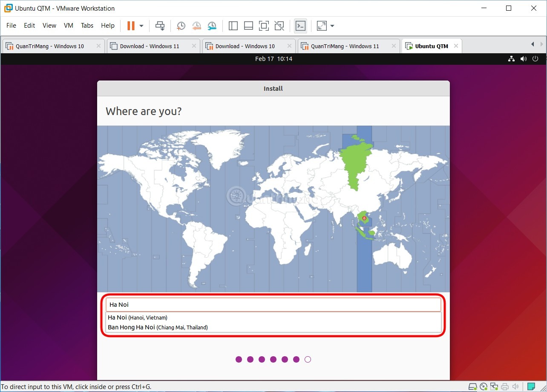Toggle the library sidebar view icon
547x392 pixels.
tap(233, 26)
